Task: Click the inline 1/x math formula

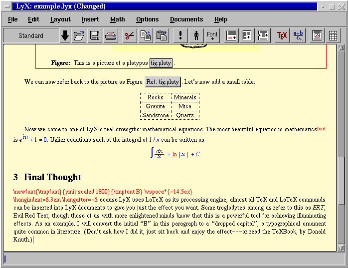Action: point(154,140)
